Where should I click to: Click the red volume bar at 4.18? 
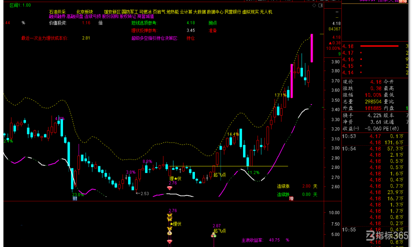point(379,46)
